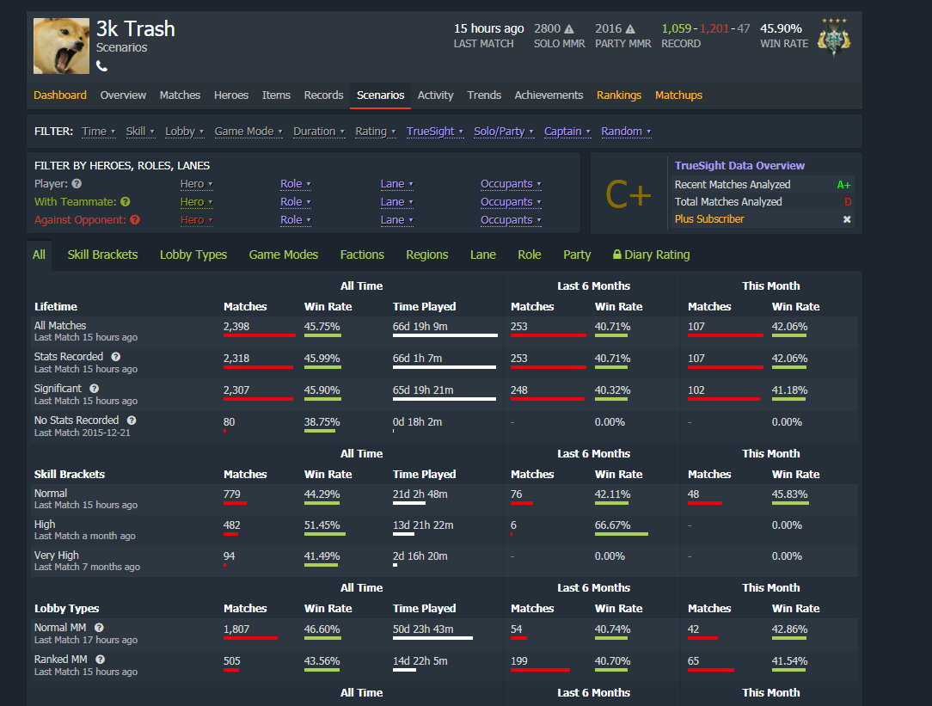Open the help icon next to With Teammate
This screenshot has height=706, width=932.
point(125,201)
